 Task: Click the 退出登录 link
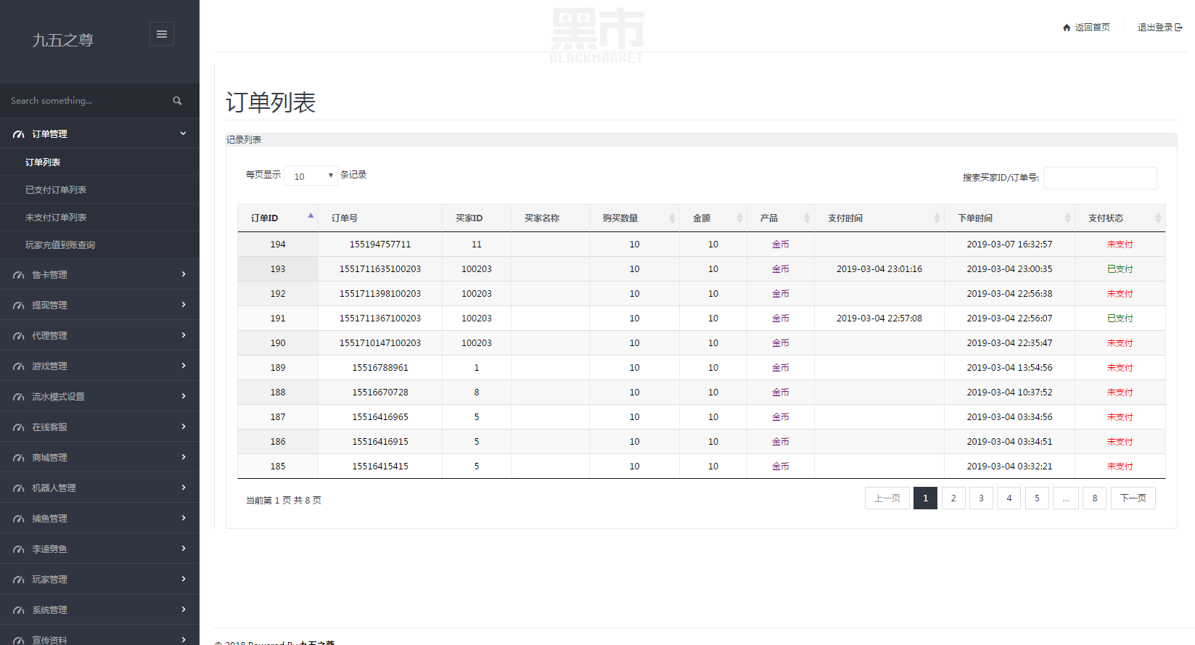1155,28
